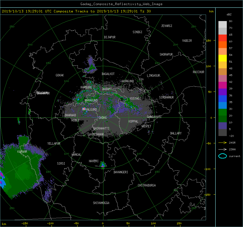
Task: Click the HOSPET city label
Action: pos(146,126)
